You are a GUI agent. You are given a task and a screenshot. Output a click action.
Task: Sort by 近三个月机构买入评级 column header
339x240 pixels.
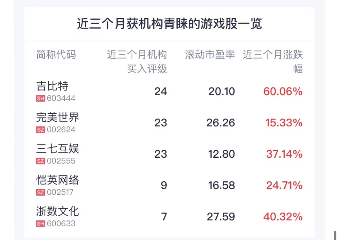(137, 61)
